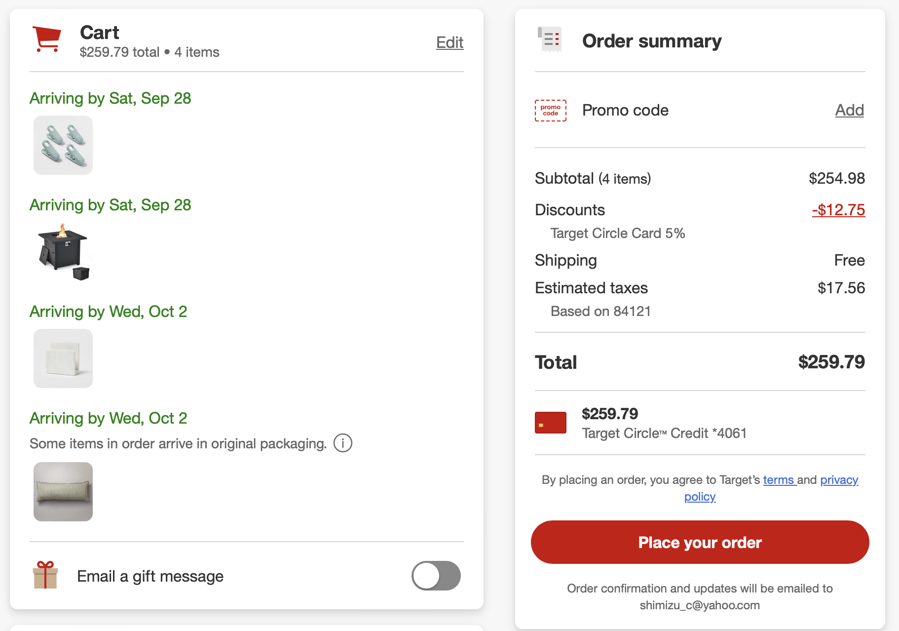Click the Promo code label
The width and height of the screenshot is (899, 631).
(x=625, y=110)
